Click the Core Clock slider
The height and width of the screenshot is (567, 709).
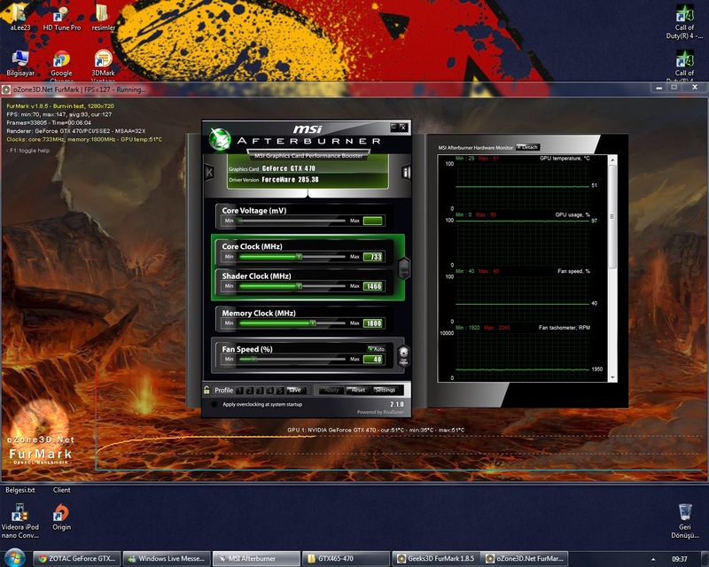[x=292, y=257]
